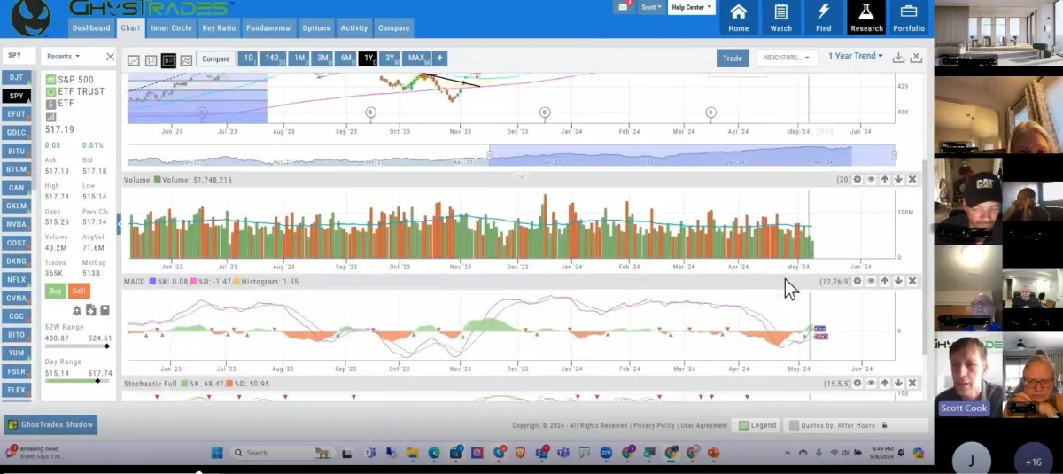Image resolution: width=1063 pixels, height=474 pixels.
Task: Switch to the Fundamental tab
Action: coord(268,27)
